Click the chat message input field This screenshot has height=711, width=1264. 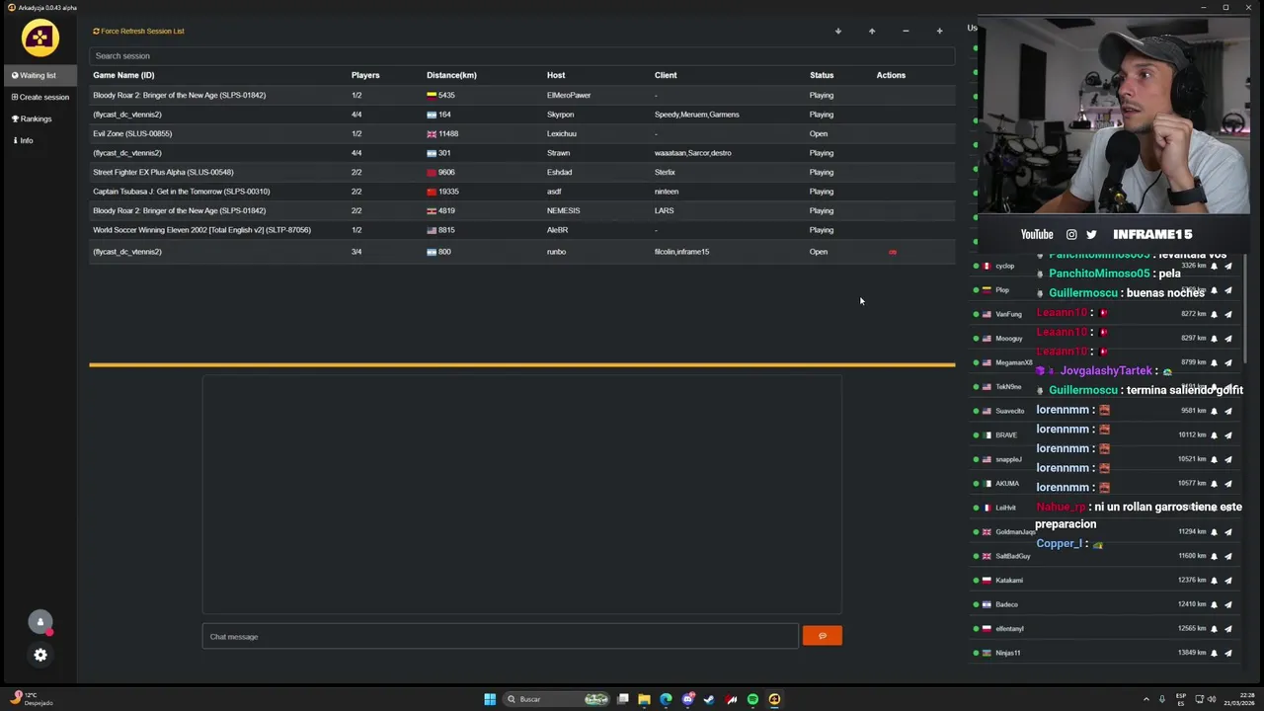[500, 637]
